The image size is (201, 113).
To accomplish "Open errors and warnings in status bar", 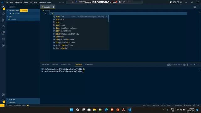I will point(9,105).
